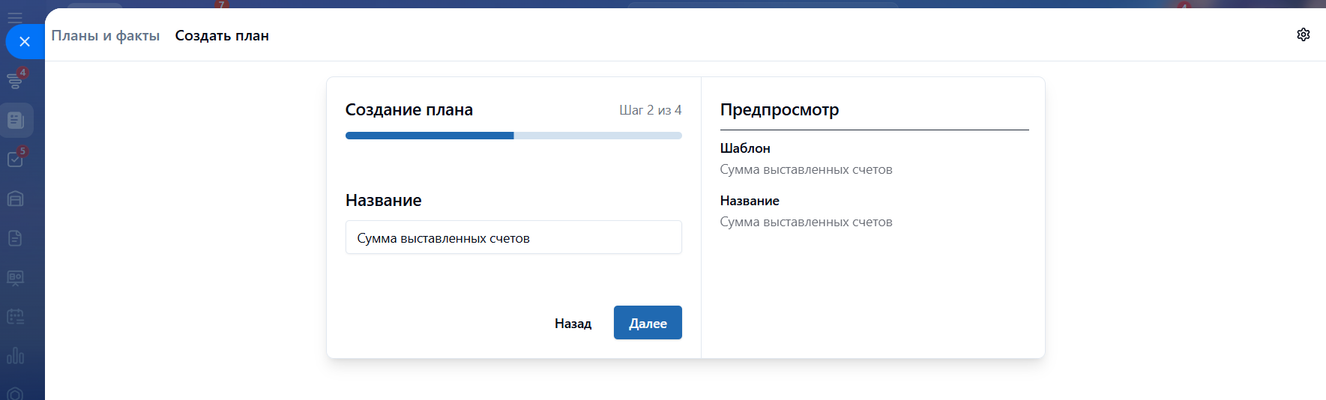
Task: Click the 'Шаг 2 из 4' step indicator
Action: (650, 110)
